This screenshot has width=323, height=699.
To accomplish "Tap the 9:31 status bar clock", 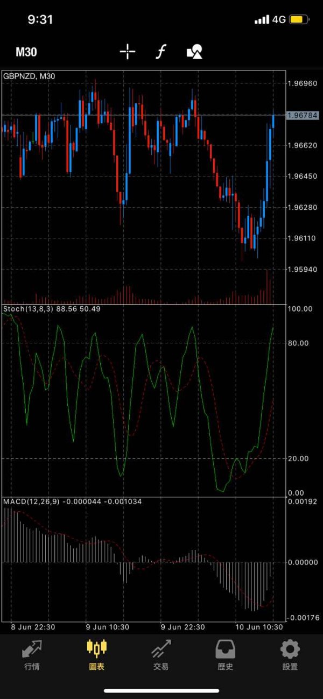I will click(40, 20).
